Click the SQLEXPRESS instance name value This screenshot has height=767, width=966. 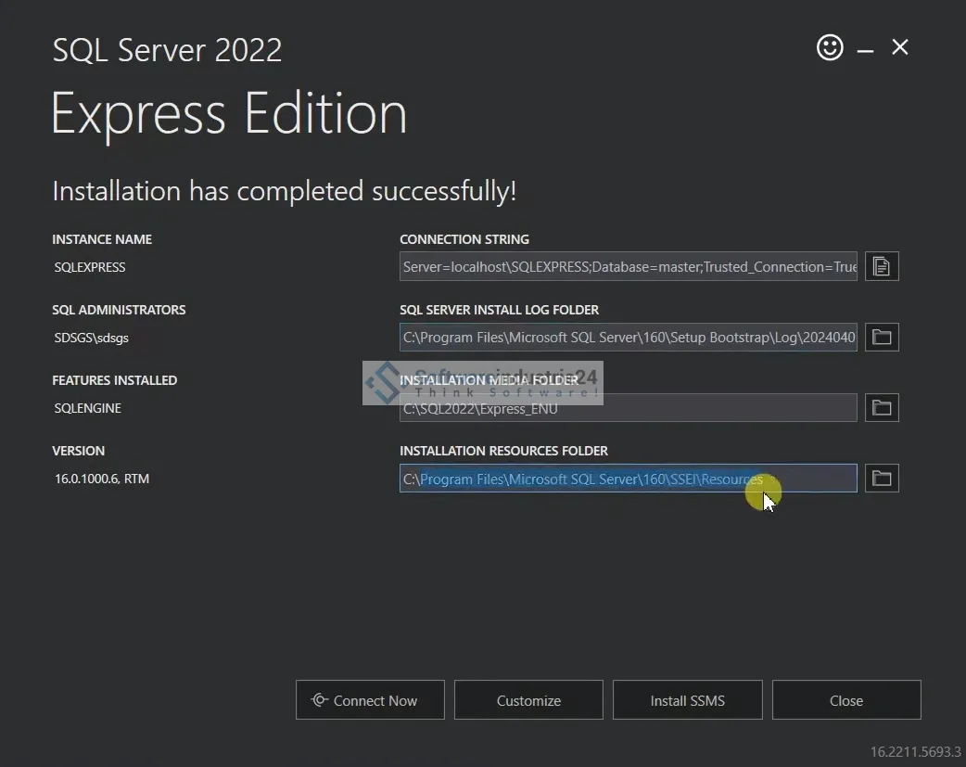(x=90, y=267)
